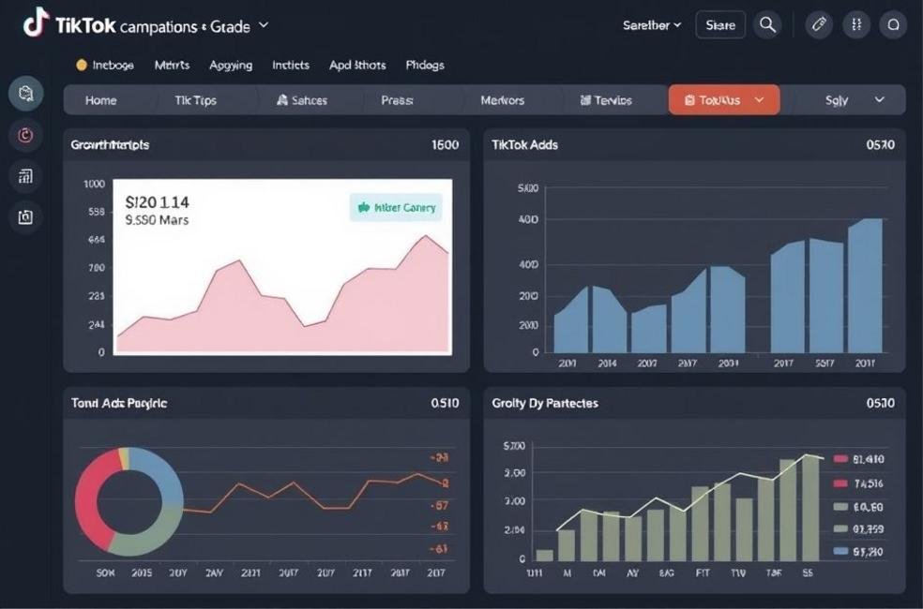Select the chat icon in the left sidebar
This screenshot has width=923, height=609.
[x=25, y=93]
